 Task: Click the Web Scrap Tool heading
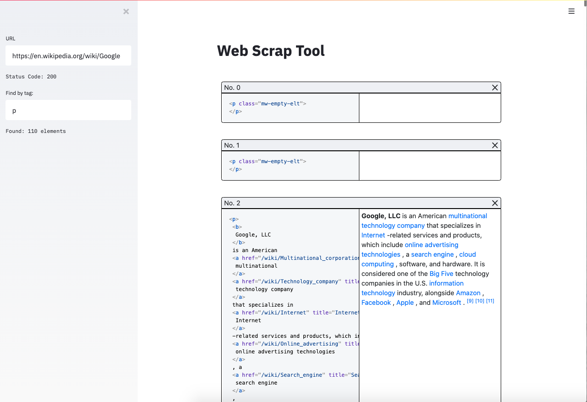click(x=271, y=50)
